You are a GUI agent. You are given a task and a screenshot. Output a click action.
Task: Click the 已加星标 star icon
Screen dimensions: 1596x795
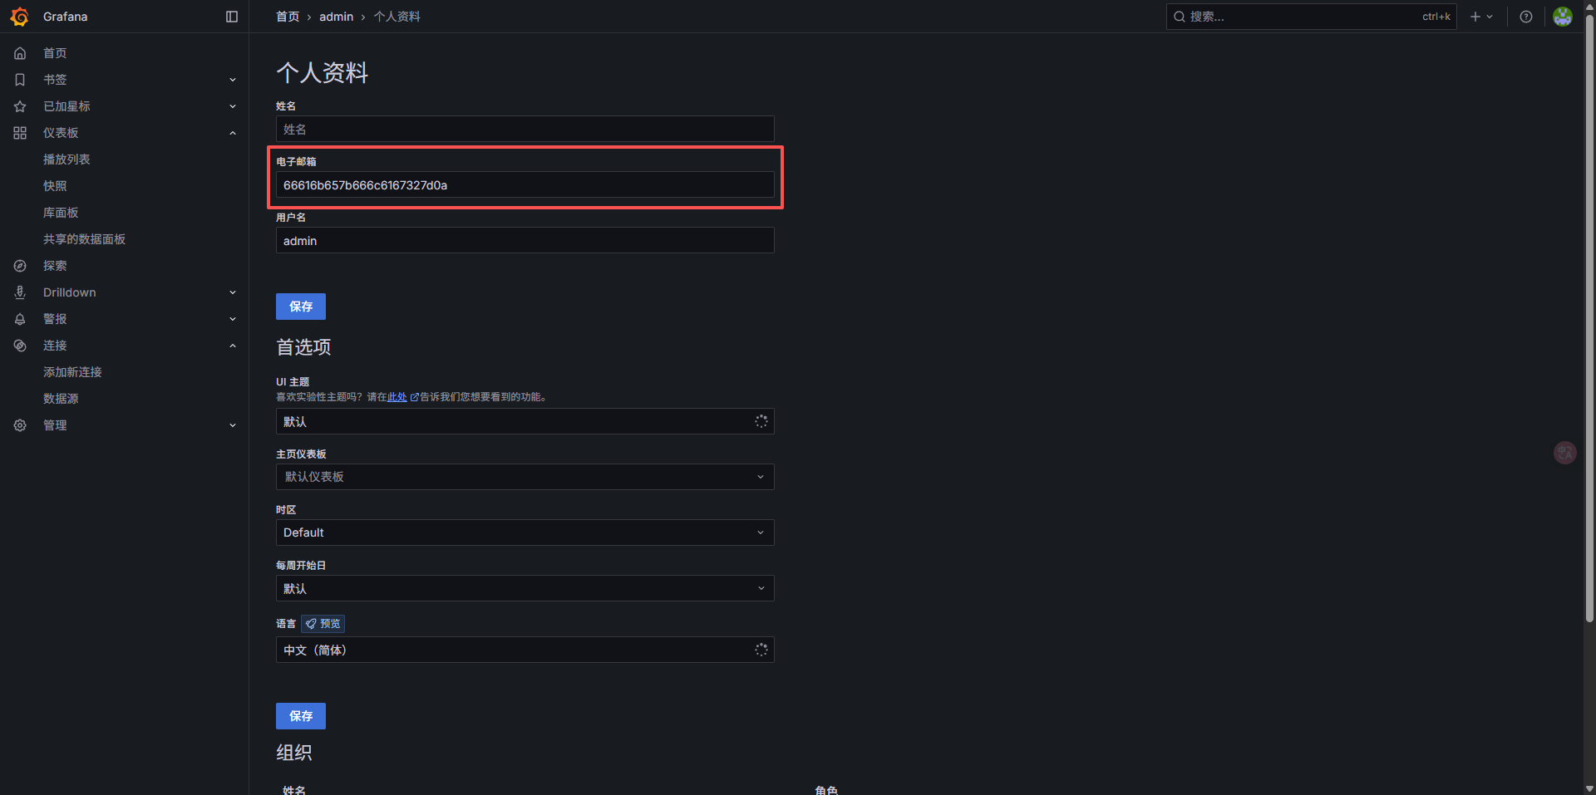20,106
